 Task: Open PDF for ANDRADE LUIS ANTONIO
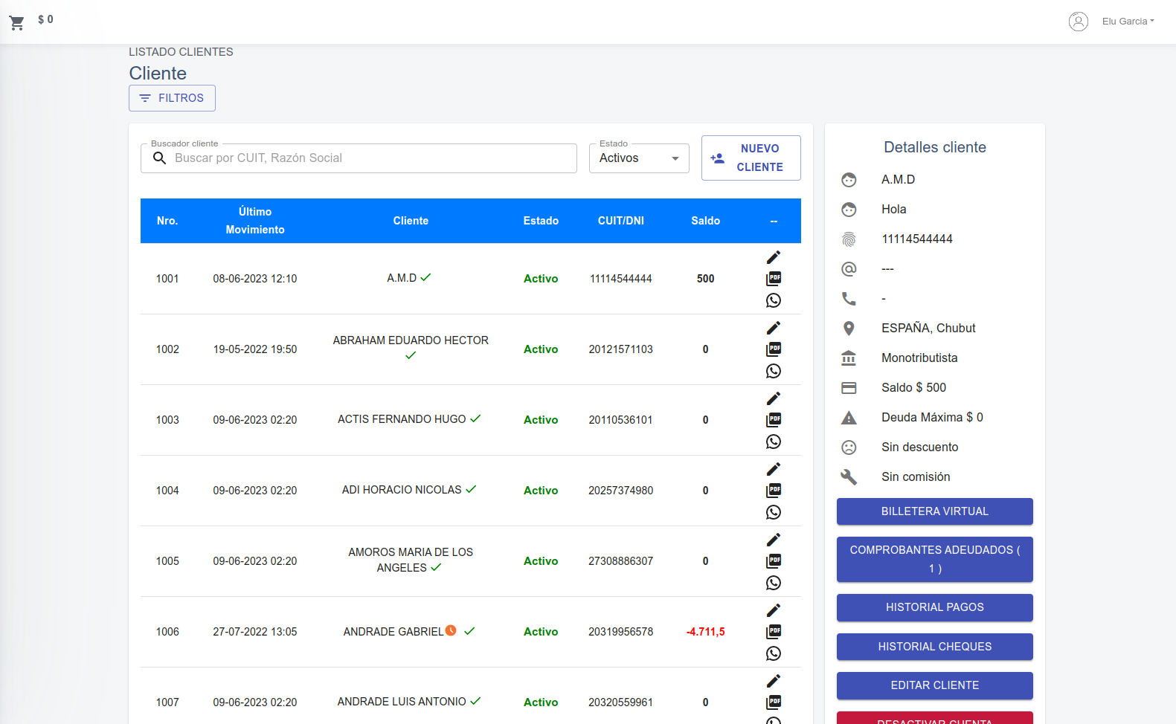tap(774, 702)
